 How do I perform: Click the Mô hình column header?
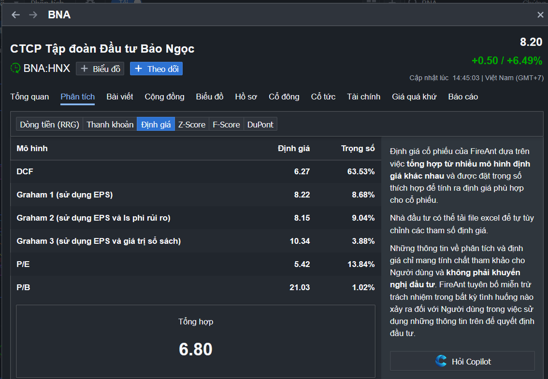click(x=32, y=148)
